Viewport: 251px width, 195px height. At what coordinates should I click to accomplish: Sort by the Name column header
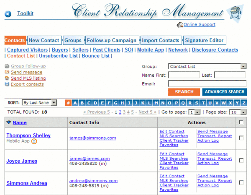[20, 122]
